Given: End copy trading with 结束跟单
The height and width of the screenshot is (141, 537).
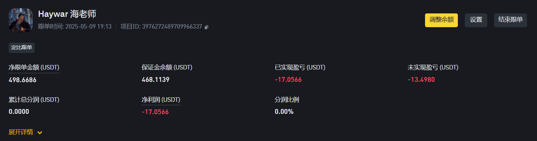Looking at the screenshot, I should click(510, 20).
